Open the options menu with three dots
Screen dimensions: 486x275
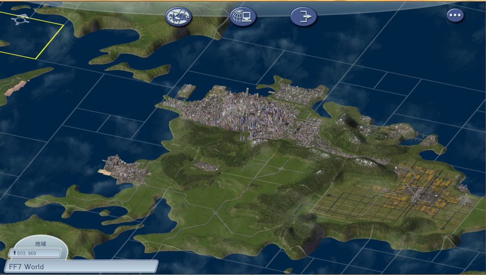tap(455, 16)
